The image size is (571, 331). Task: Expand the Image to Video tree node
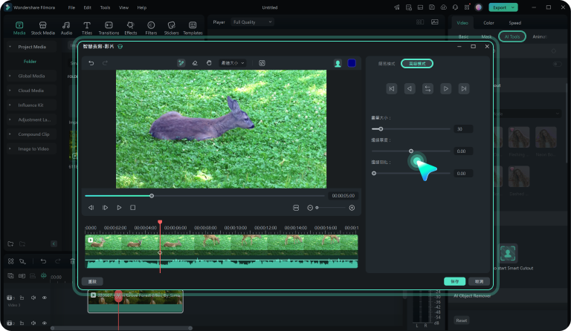point(10,148)
